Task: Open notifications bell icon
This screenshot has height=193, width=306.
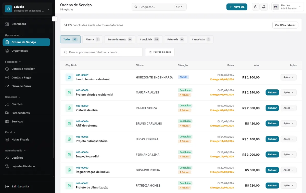Action: (x=264, y=7)
